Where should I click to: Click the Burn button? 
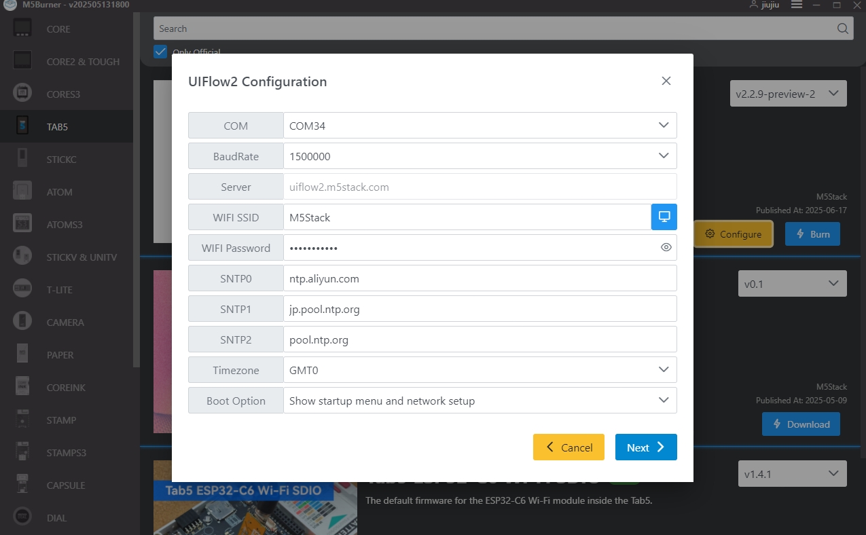(x=812, y=234)
